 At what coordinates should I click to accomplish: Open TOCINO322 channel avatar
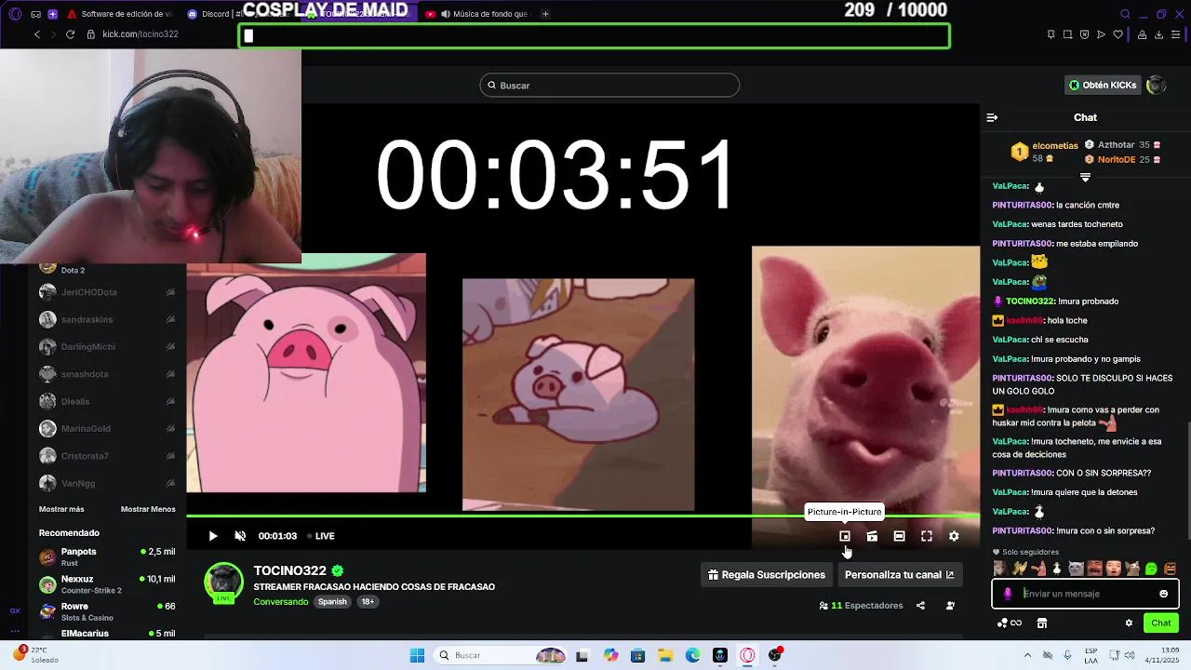pos(223,582)
